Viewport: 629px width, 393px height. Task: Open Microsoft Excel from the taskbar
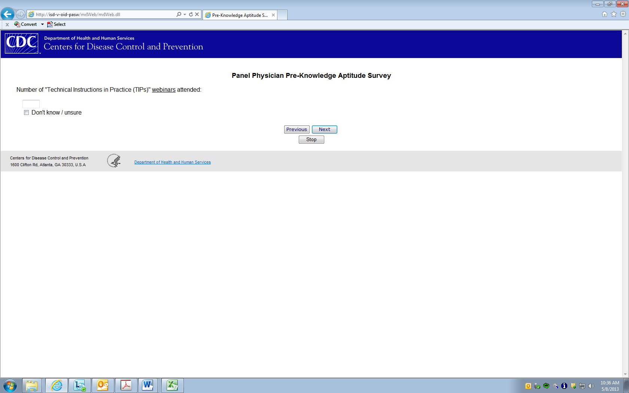(173, 386)
